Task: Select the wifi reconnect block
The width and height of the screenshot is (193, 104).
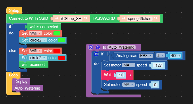Action: [34, 65]
